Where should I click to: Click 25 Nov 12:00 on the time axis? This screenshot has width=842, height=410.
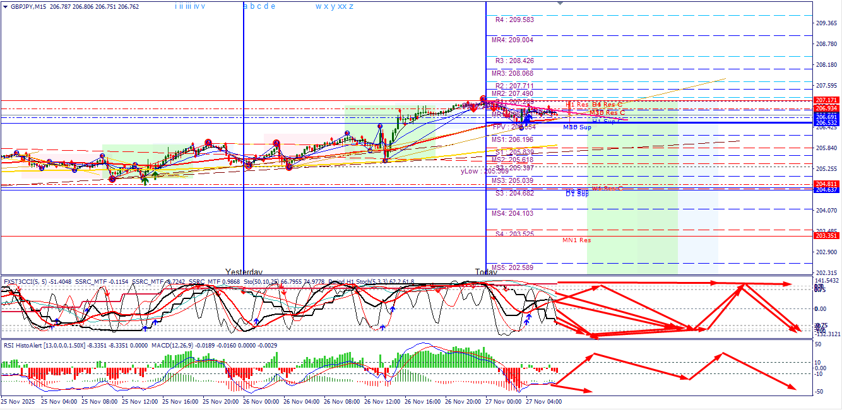click(139, 401)
